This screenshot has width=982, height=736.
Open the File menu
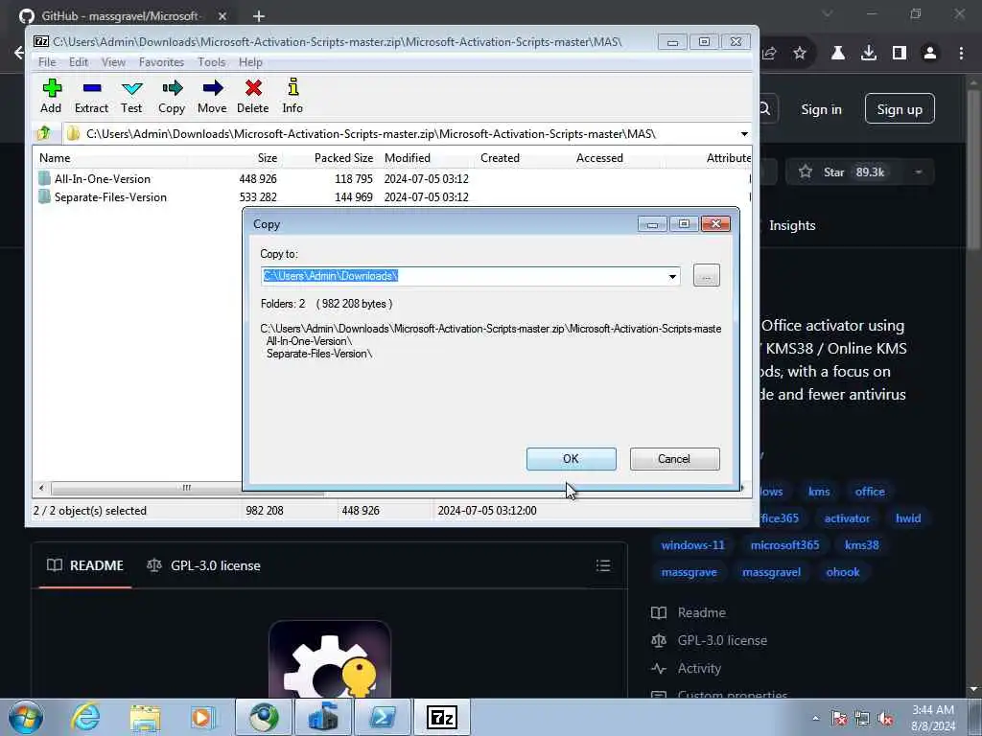click(x=47, y=62)
